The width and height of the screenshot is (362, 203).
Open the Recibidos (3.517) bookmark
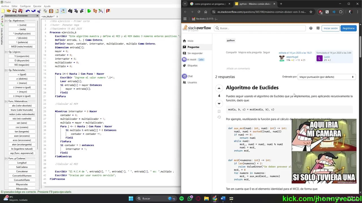pos(204,19)
